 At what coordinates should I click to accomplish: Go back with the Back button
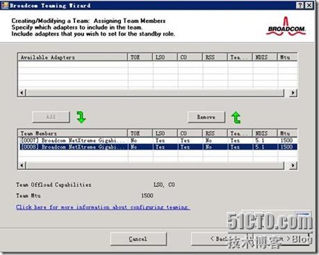[219, 239]
